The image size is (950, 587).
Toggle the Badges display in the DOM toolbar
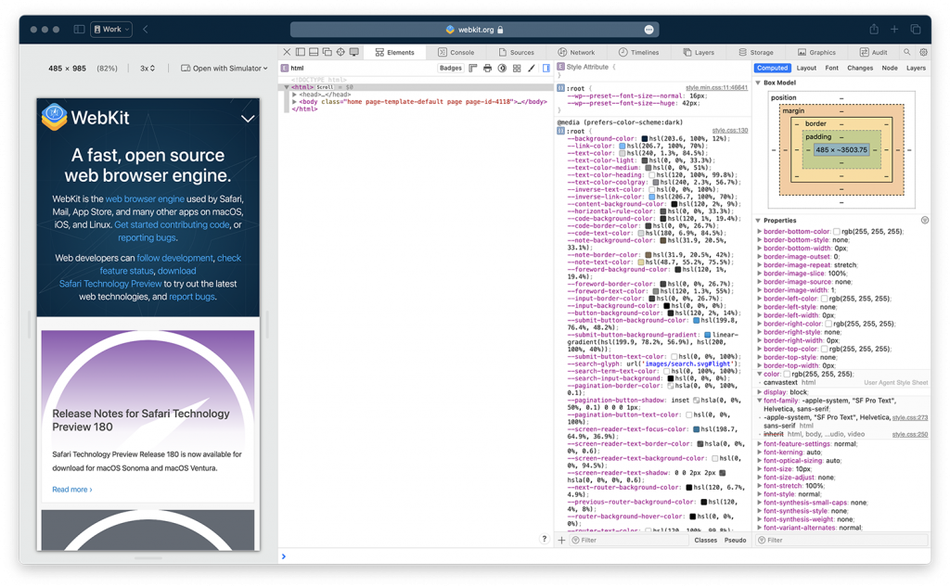pos(452,68)
